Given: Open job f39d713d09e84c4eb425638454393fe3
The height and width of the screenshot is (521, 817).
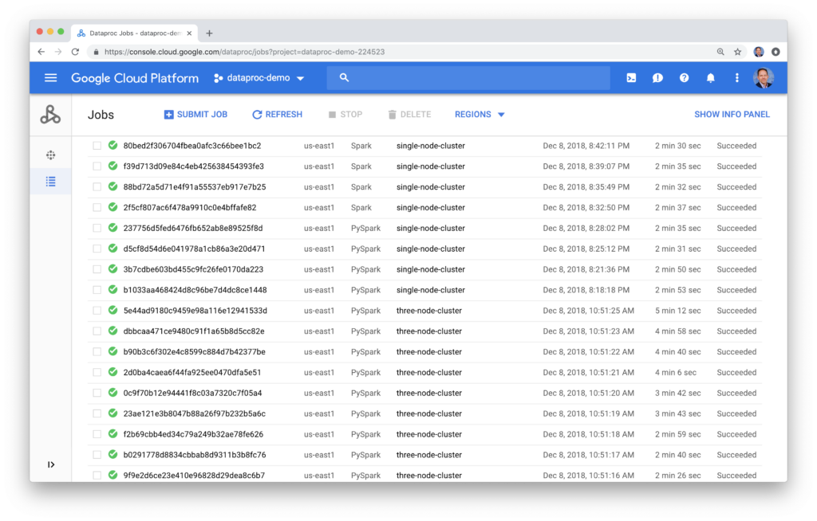Looking at the screenshot, I should click(193, 166).
